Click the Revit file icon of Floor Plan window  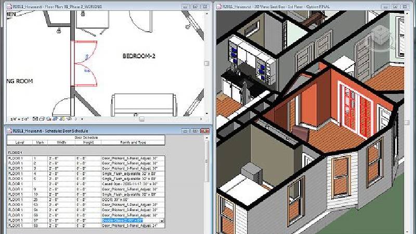pos(9,6)
